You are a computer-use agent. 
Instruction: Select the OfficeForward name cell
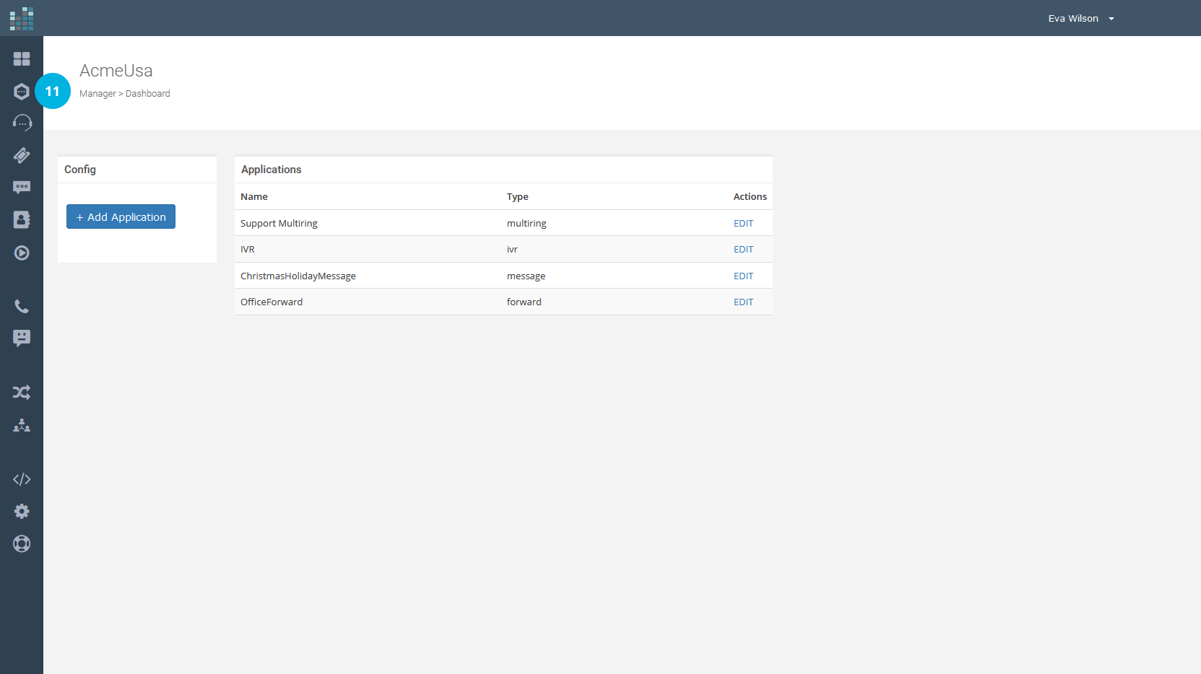(272, 302)
